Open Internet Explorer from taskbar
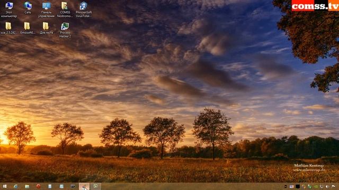This screenshot has height=190, width=339. click(15, 186)
